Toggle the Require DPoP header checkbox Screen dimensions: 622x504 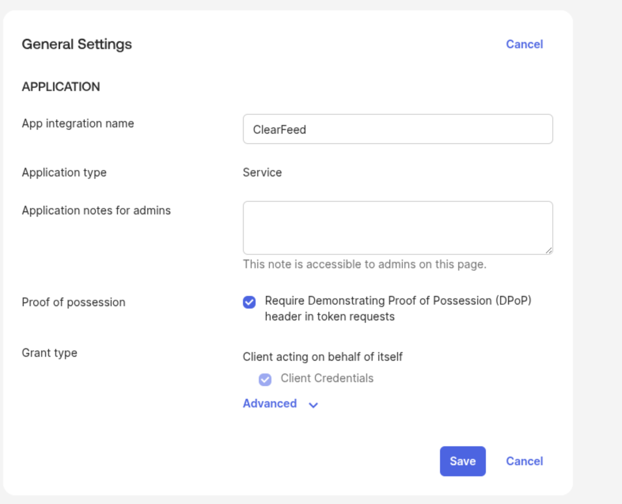[249, 302]
